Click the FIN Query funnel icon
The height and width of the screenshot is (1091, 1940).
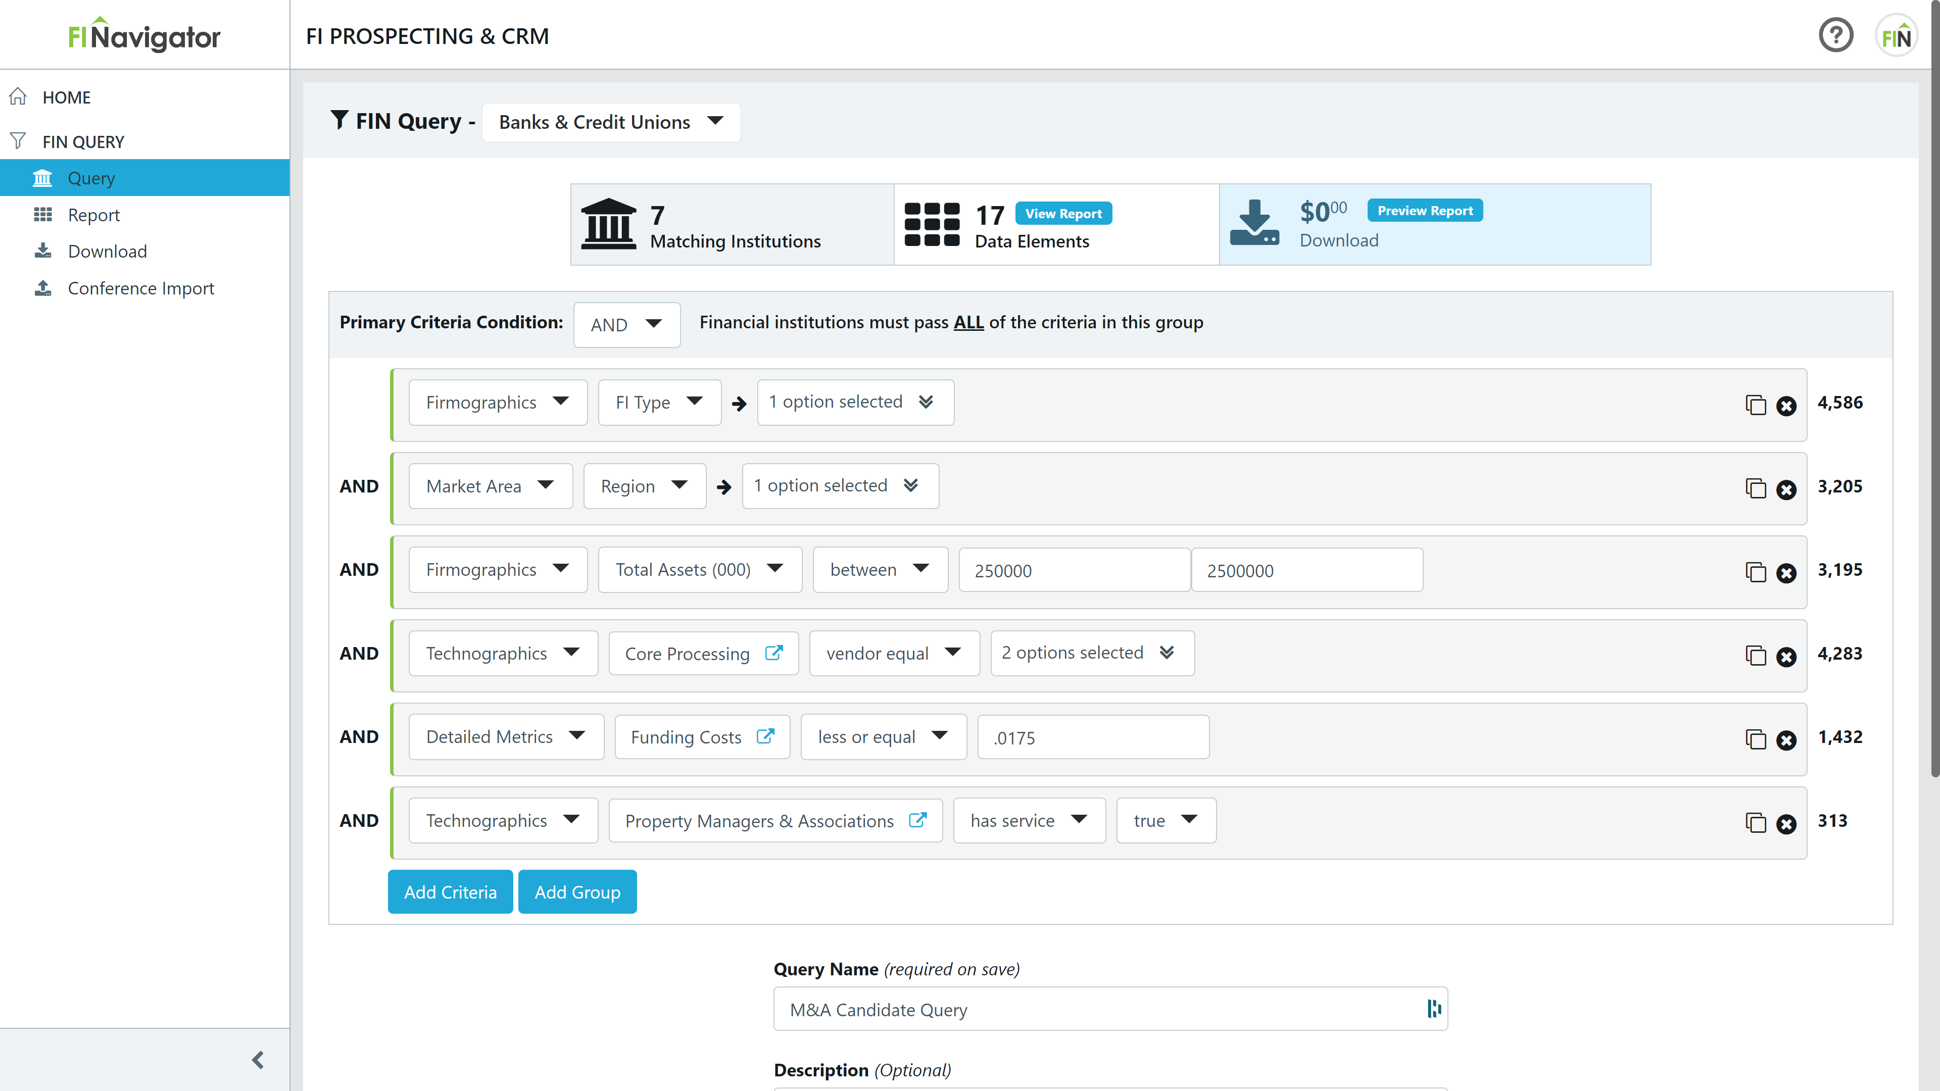click(339, 120)
